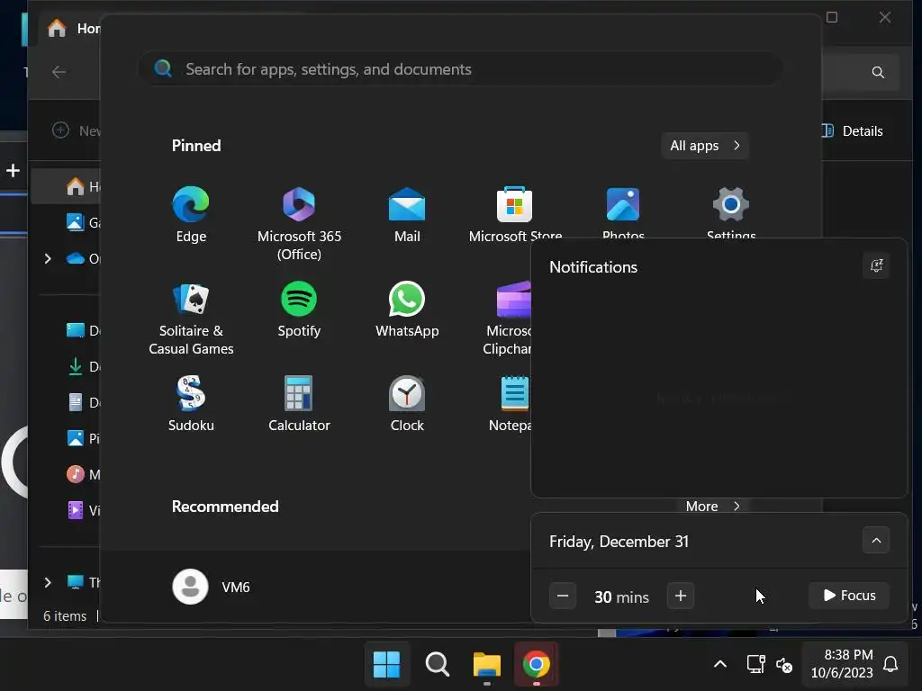
Task: Click New button in Explorer toolbar
Action: click(76, 130)
